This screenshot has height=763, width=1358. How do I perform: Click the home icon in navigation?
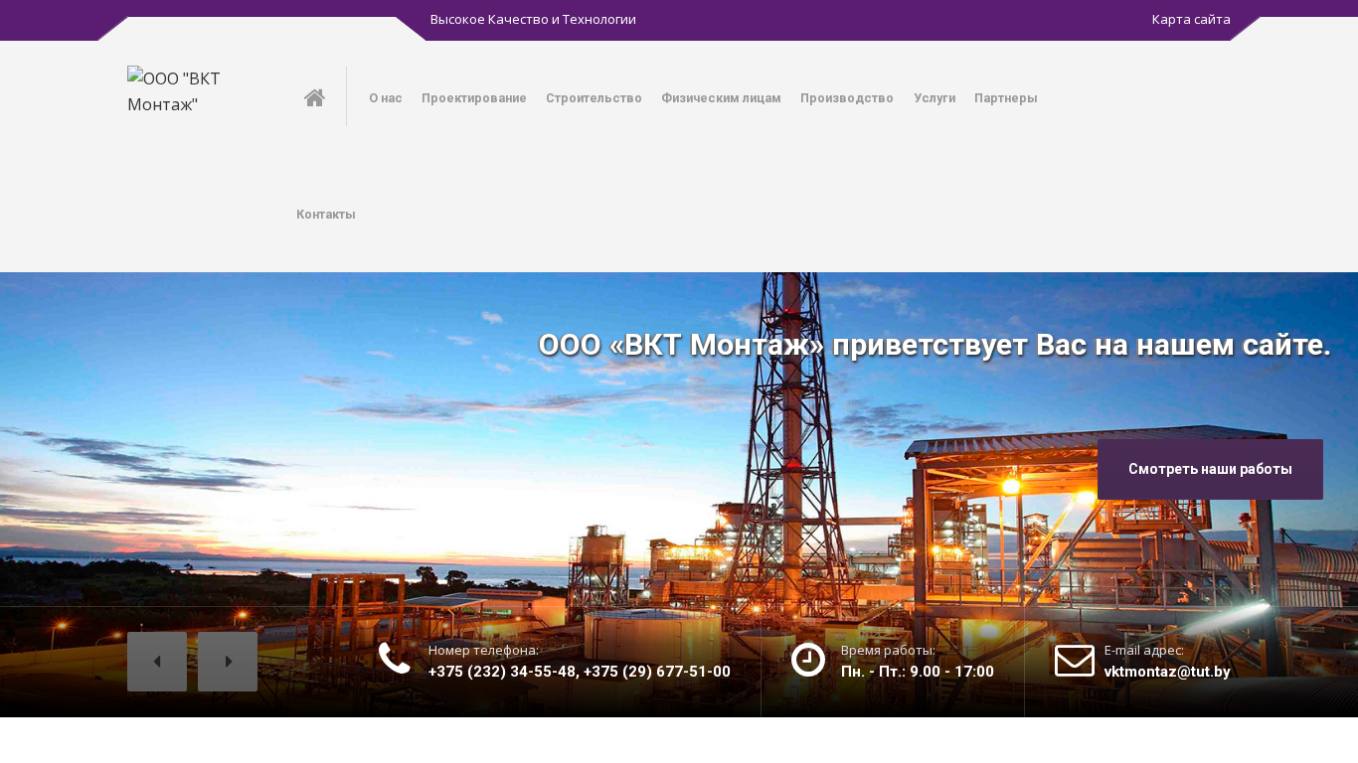pos(314,97)
